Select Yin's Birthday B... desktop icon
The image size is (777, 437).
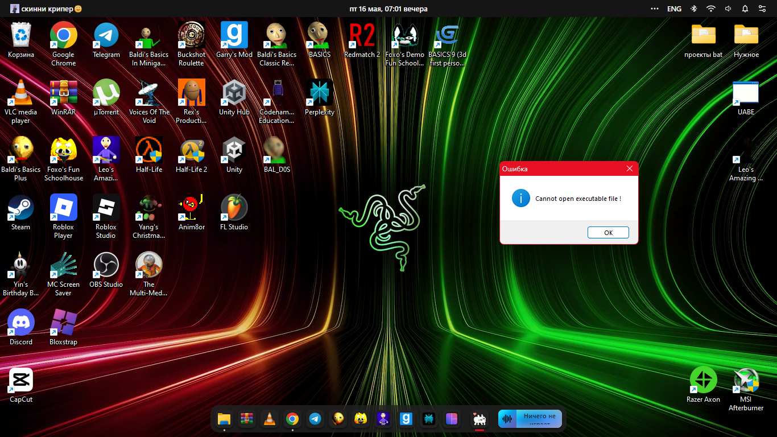pos(21,274)
